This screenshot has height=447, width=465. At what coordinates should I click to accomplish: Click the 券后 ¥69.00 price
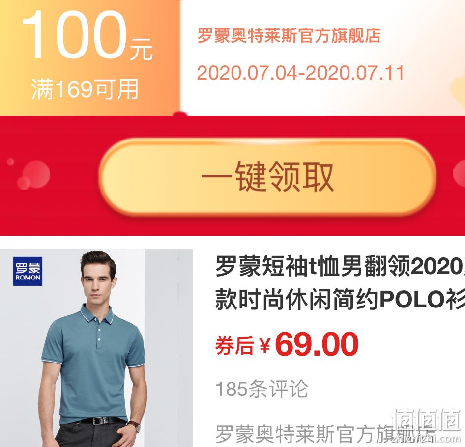click(287, 345)
